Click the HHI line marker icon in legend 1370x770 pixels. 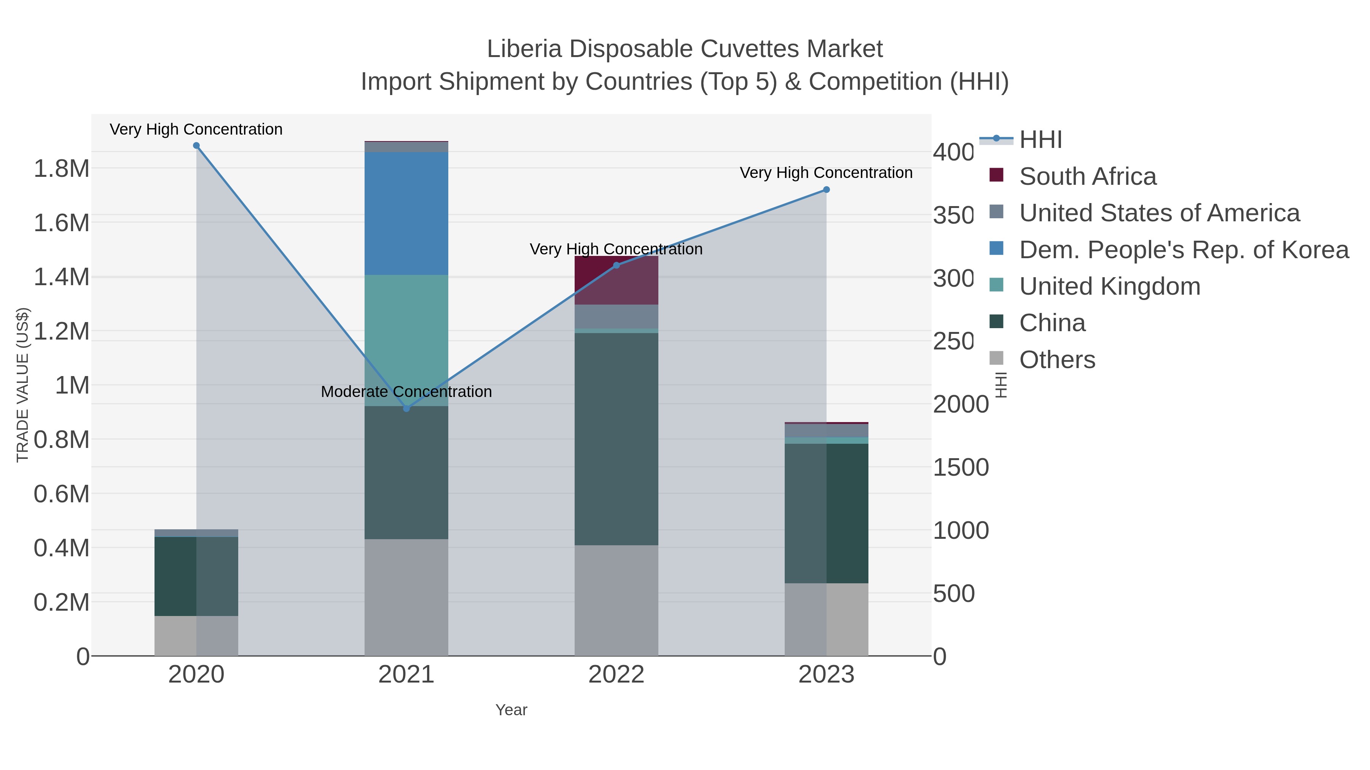(996, 139)
